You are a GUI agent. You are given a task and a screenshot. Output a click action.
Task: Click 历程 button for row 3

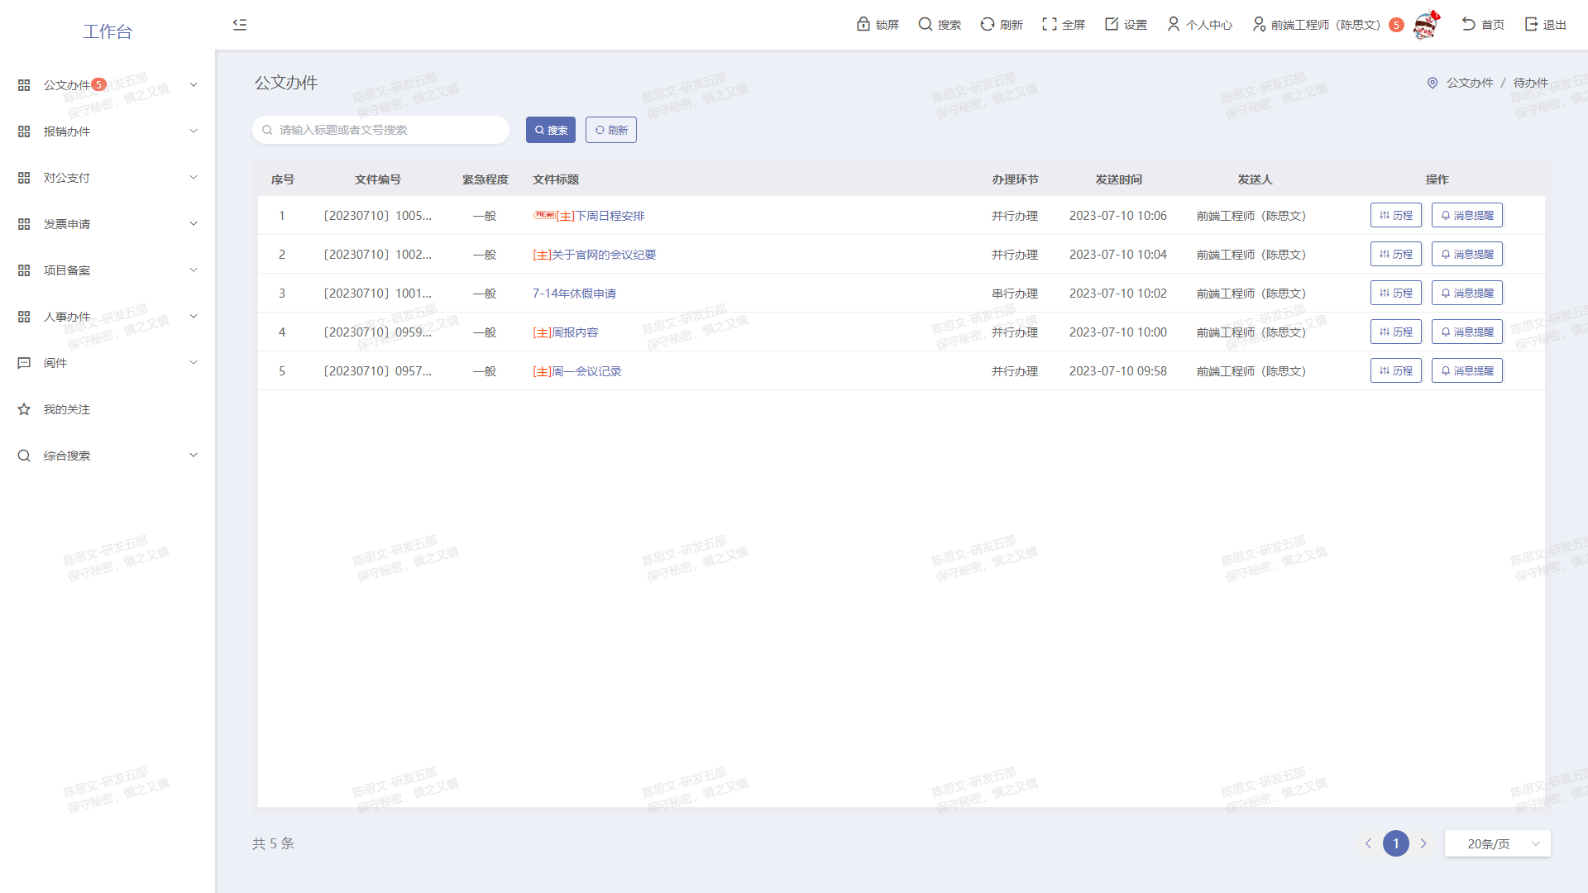(1395, 294)
